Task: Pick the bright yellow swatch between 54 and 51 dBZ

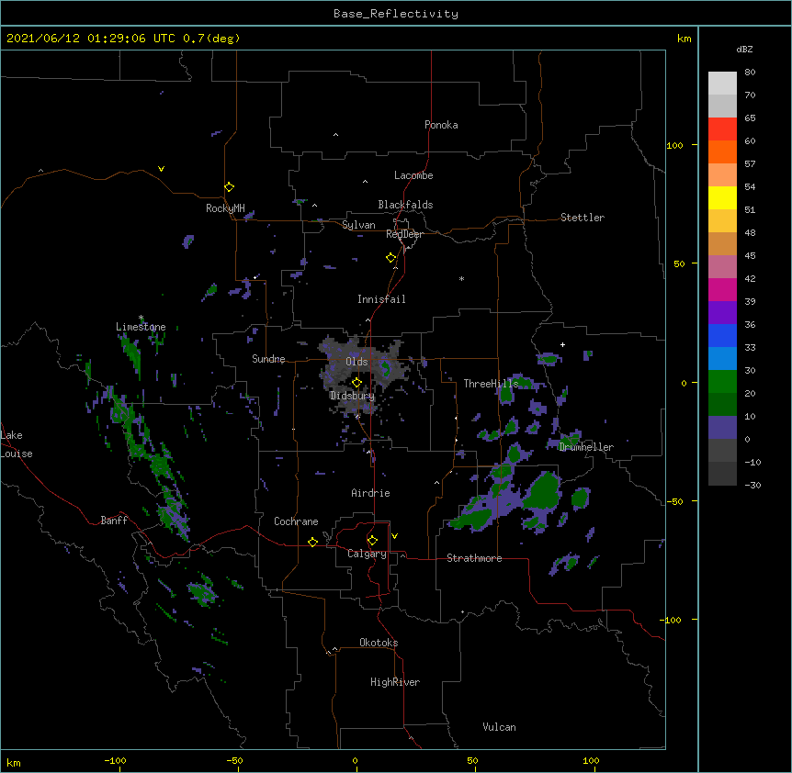Action: (x=722, y=197)
